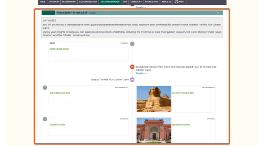Open the Egyptian Museum link
Screen dimensions: 264x146
pos(181,124)
